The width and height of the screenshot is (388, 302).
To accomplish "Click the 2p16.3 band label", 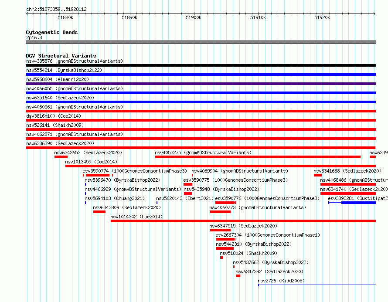I will (x=34, y=38).
